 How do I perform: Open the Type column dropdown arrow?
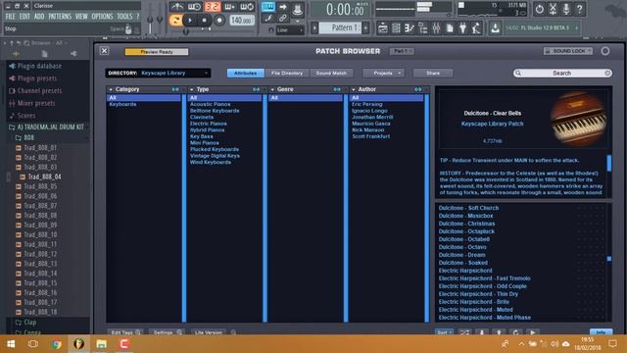click(192, 89)
